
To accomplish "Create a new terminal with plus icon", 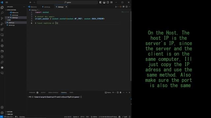I will [113, 92].
